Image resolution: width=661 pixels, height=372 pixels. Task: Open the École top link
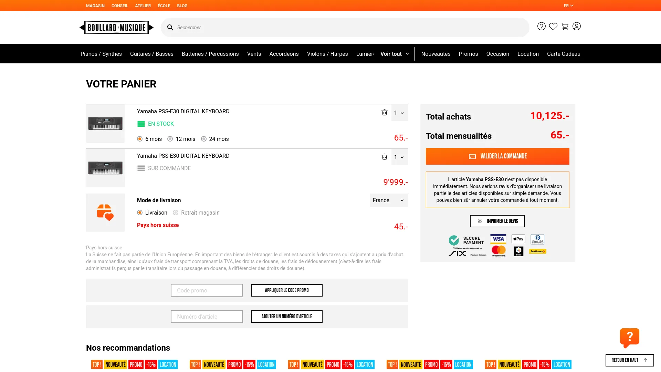(x=164, y=6)
